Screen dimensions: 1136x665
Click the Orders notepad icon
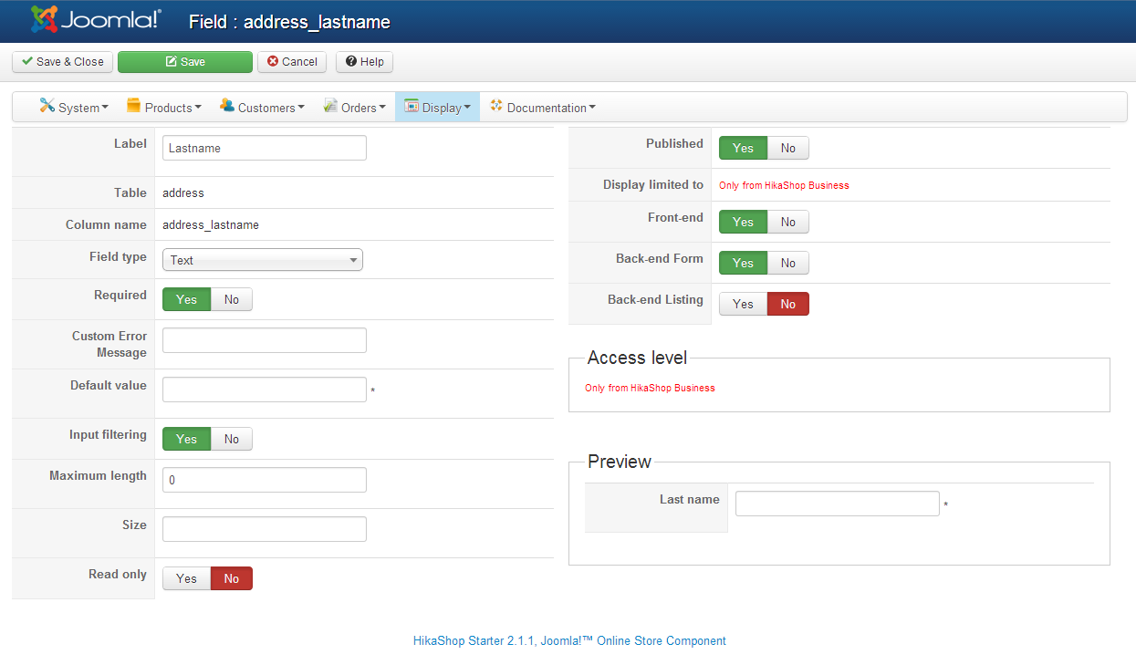330,106
